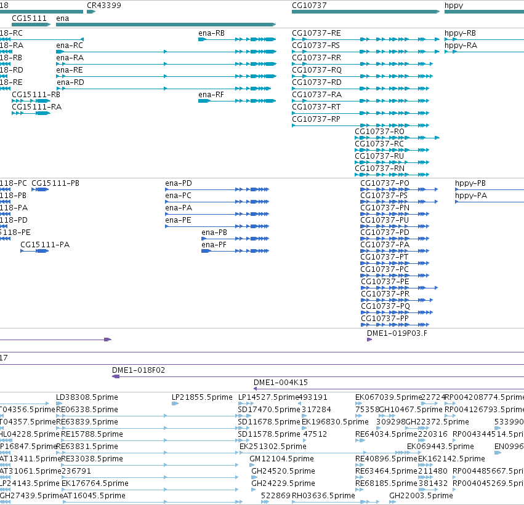Select transcript ena-RC
Image resolution: width=524 pixels, height=505 pixels.
pyautogui.click(x=166, y=52)
